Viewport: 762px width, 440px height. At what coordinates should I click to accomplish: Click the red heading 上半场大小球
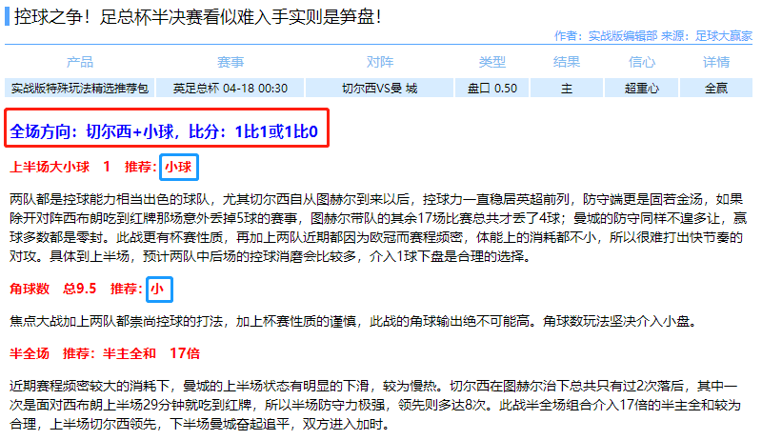coord(50,167)
